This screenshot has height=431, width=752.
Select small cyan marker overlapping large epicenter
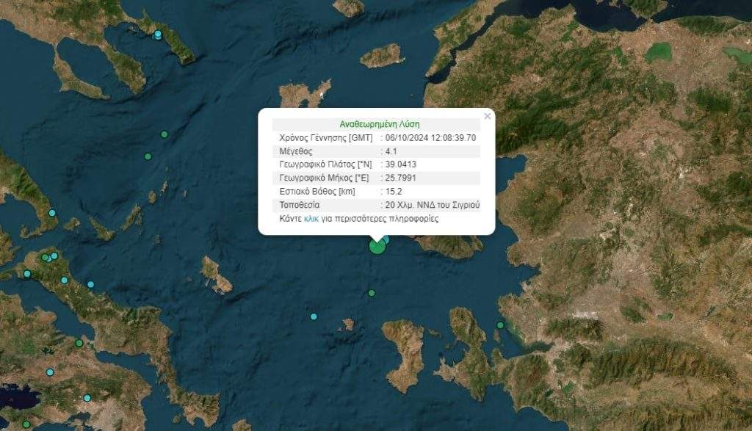click(x=385, y=239)
